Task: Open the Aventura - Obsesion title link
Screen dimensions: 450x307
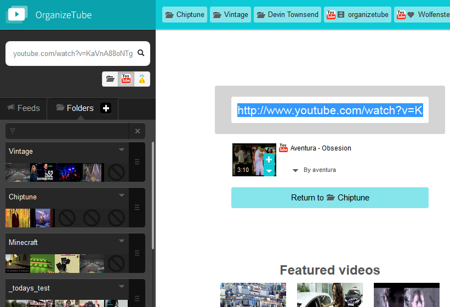Action: tap(321, 148)
